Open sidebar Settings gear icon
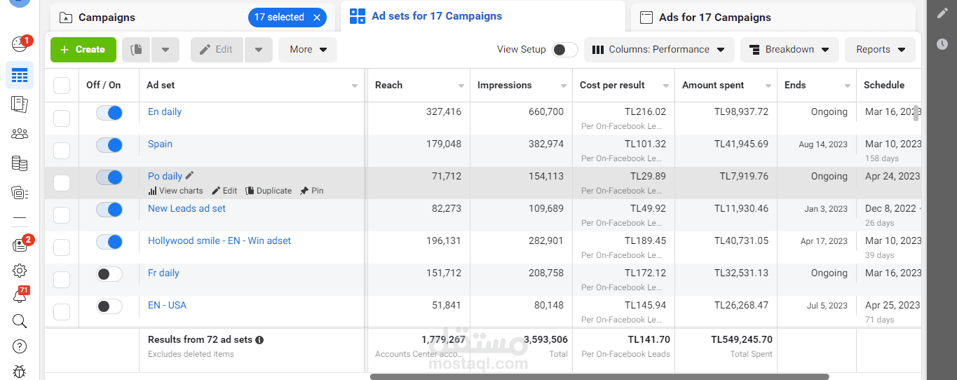The height and width of the screenshot is (380, 957). coord(20,271)
